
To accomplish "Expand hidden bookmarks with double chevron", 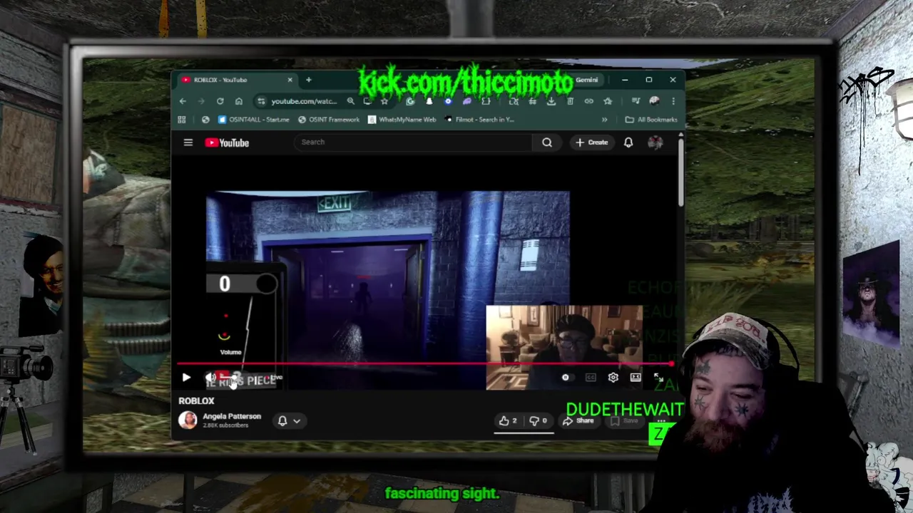I will [605, 120].
